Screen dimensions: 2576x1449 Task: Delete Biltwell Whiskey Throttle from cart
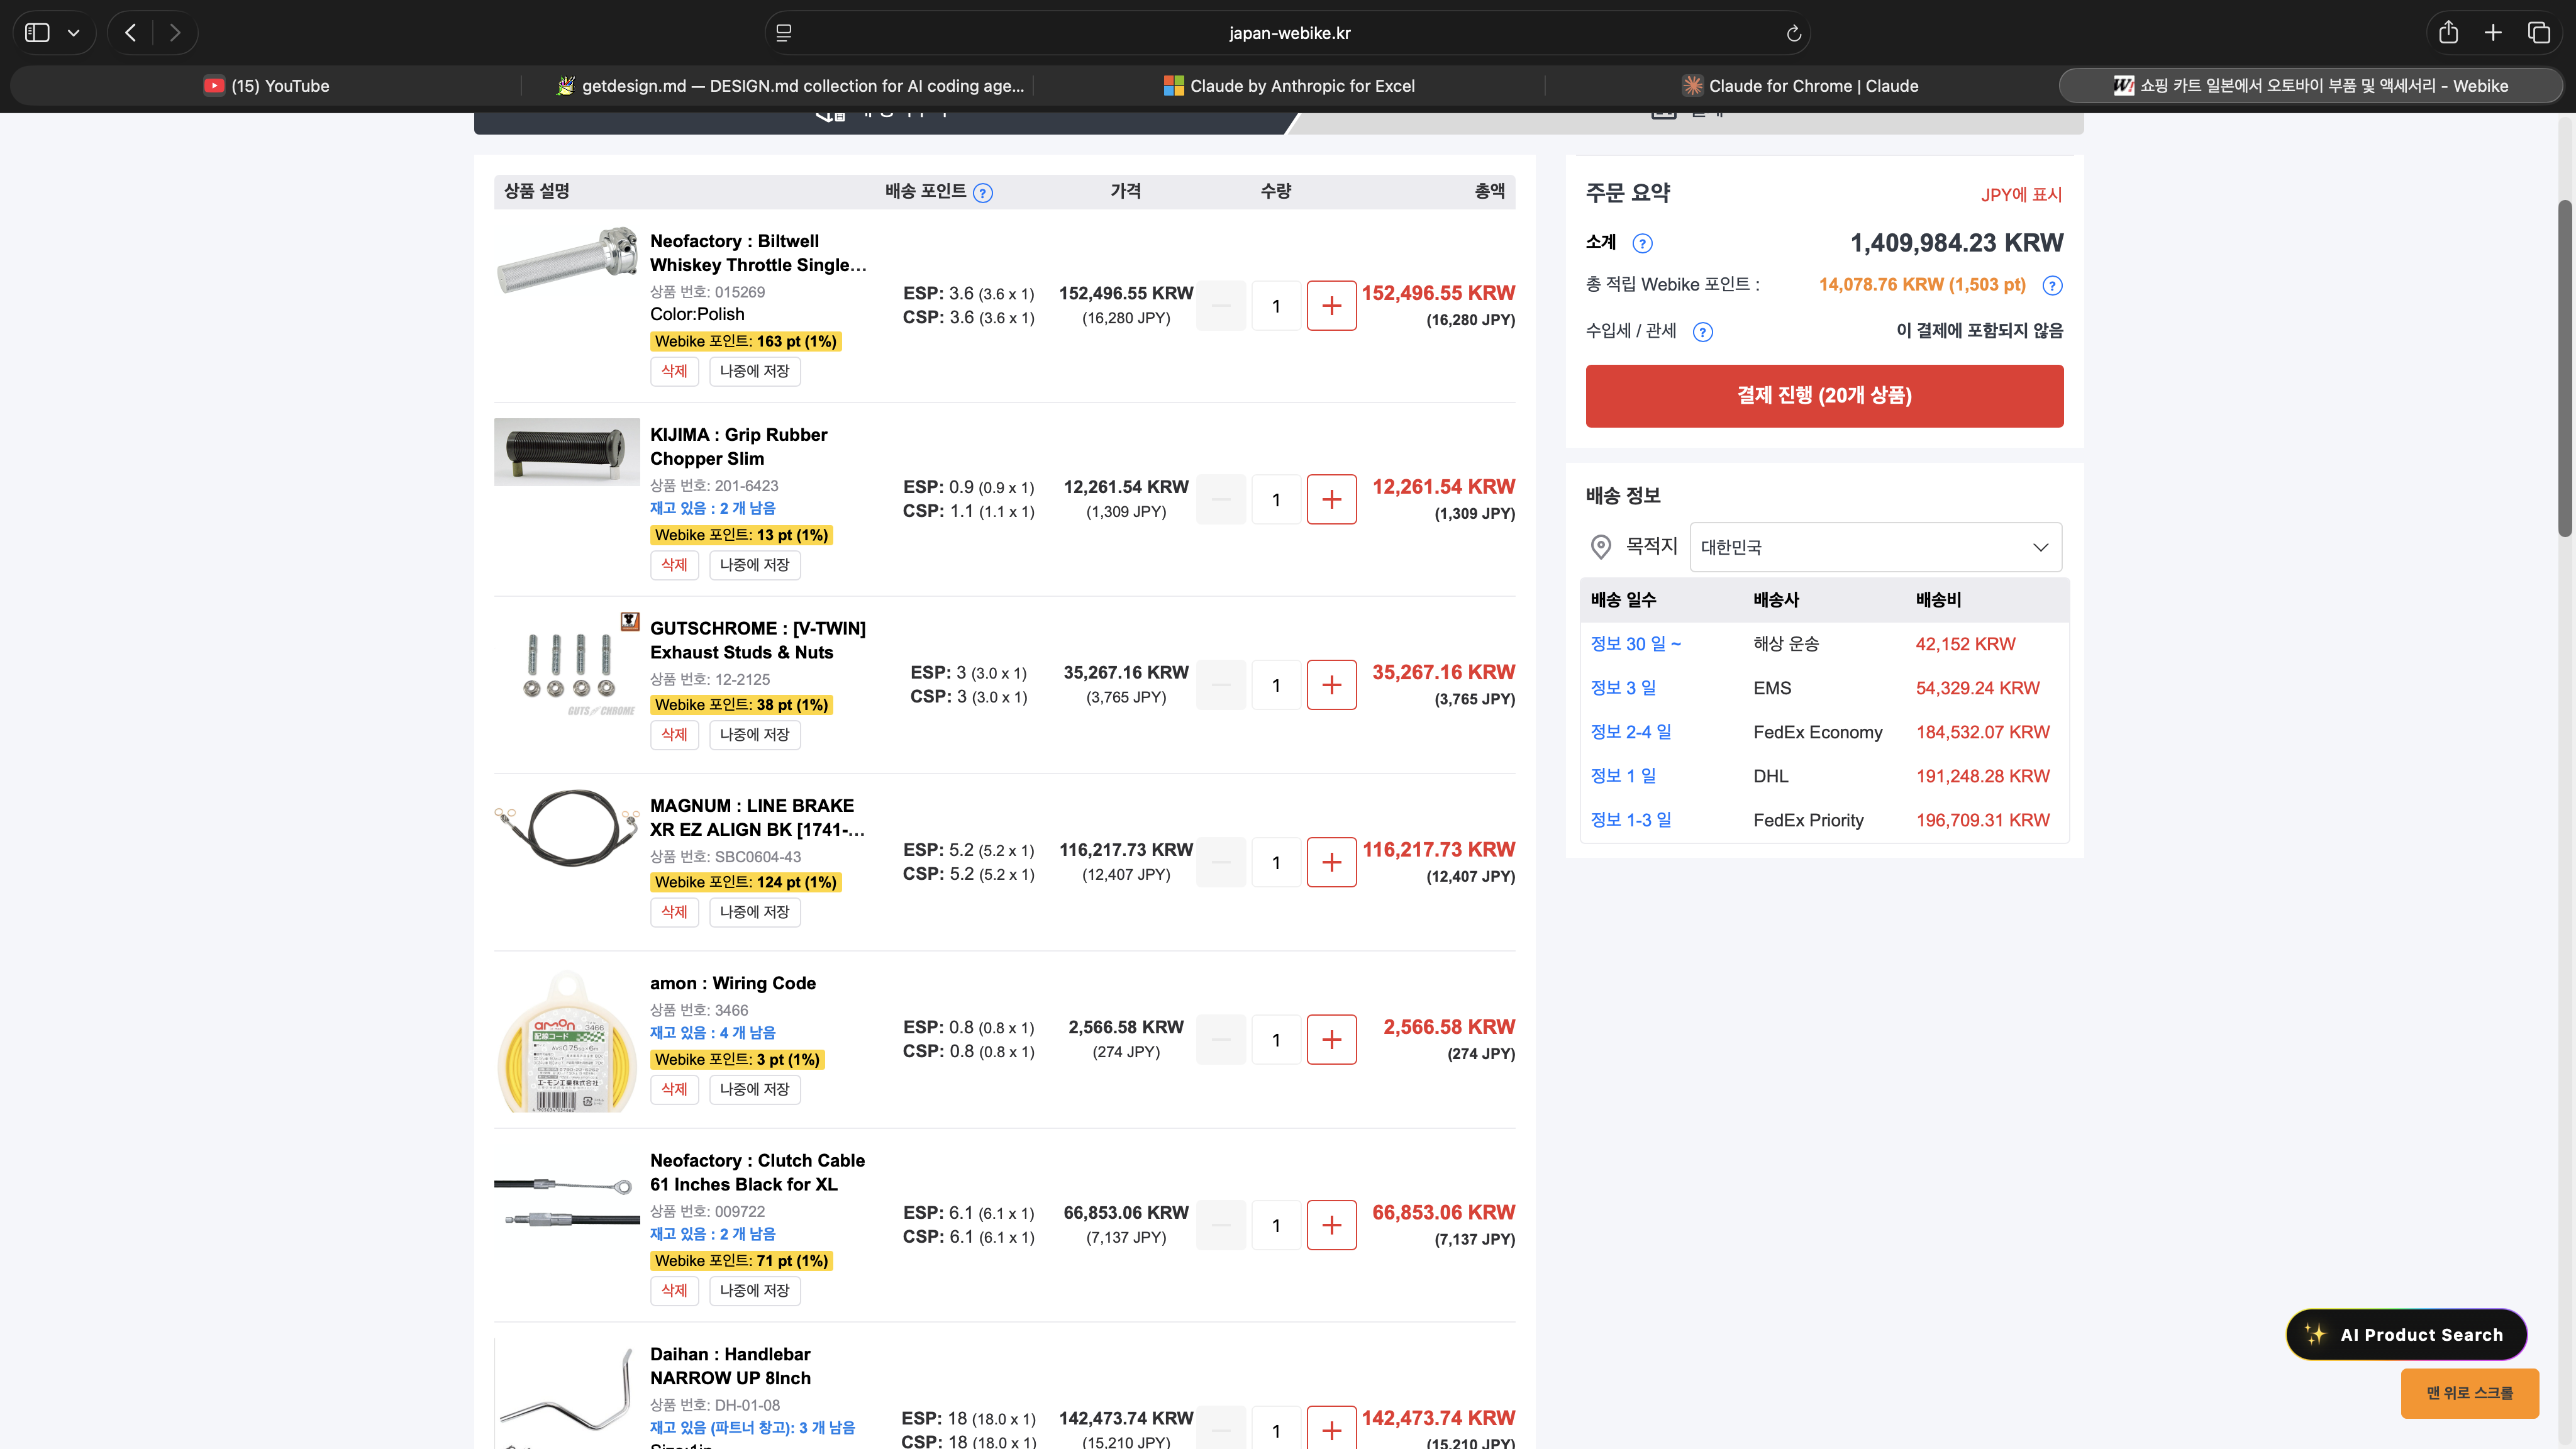674,371
